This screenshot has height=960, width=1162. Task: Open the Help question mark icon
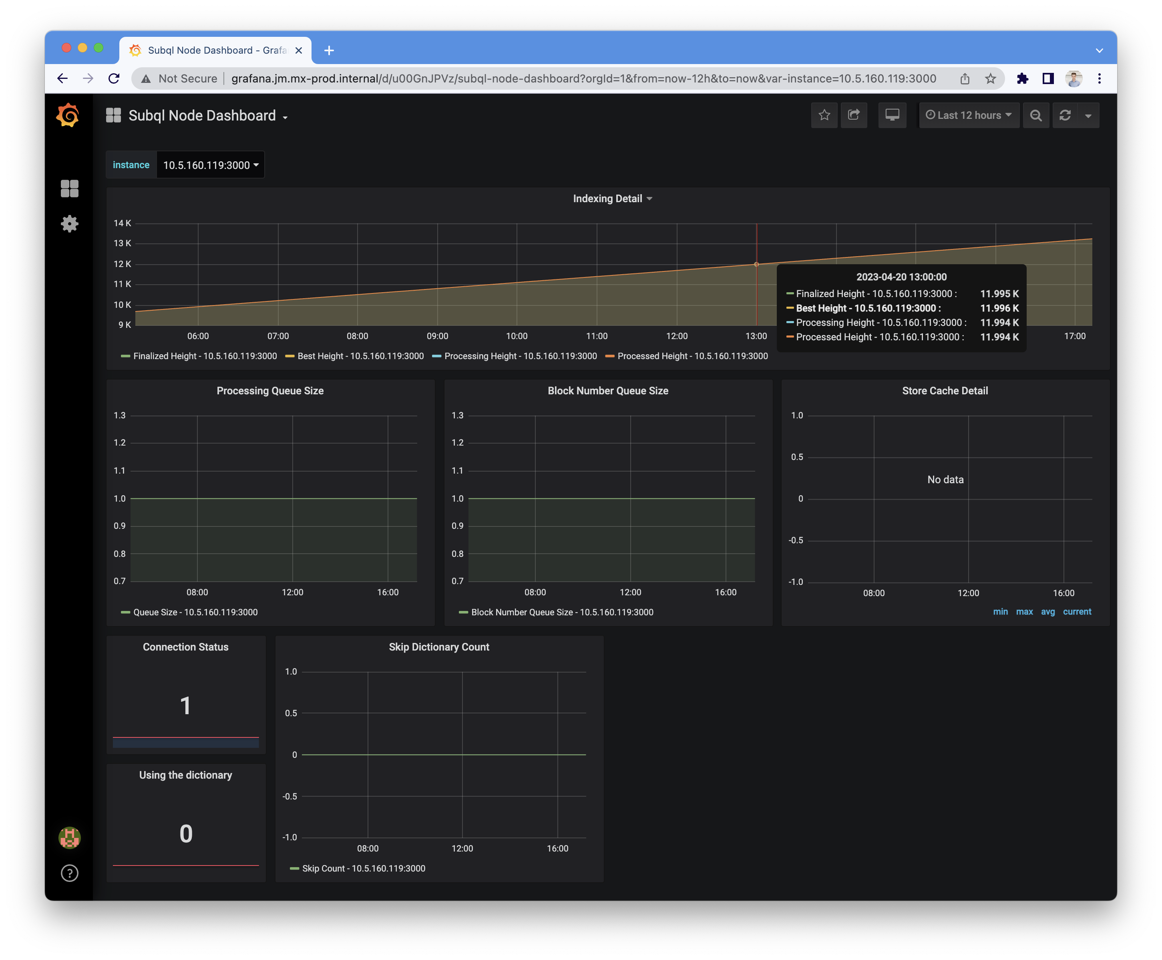(69, 873)
